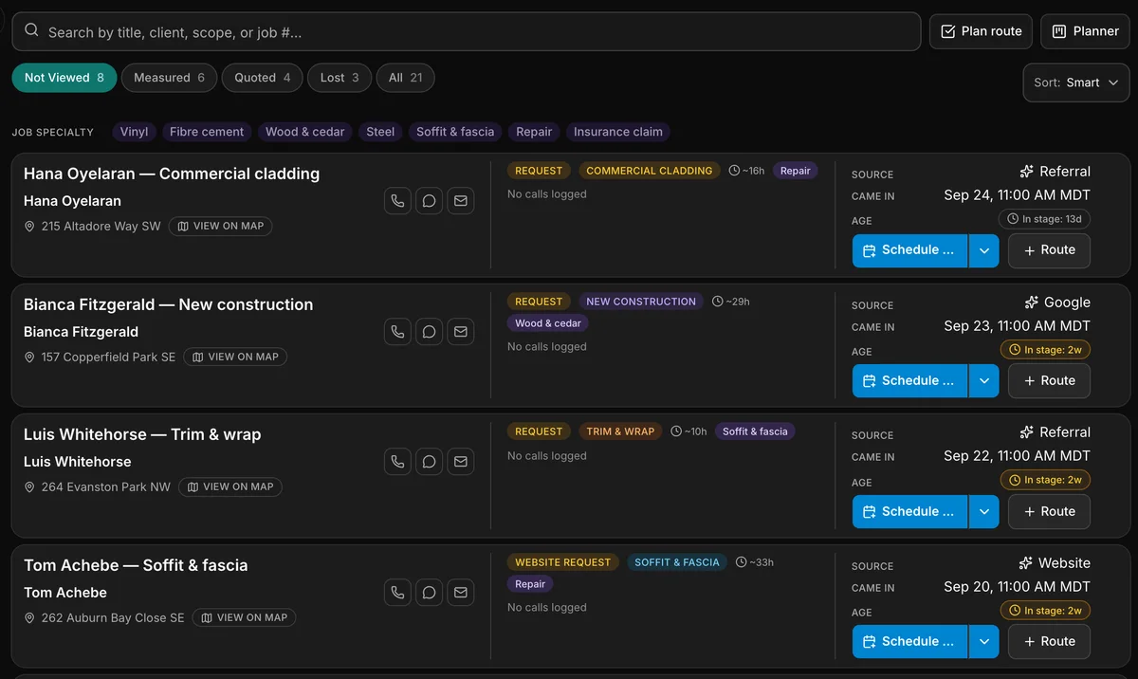Add Bianca Fitzgerald job to Route
The image size is (1138, 679).
(x=1049, y=381)
